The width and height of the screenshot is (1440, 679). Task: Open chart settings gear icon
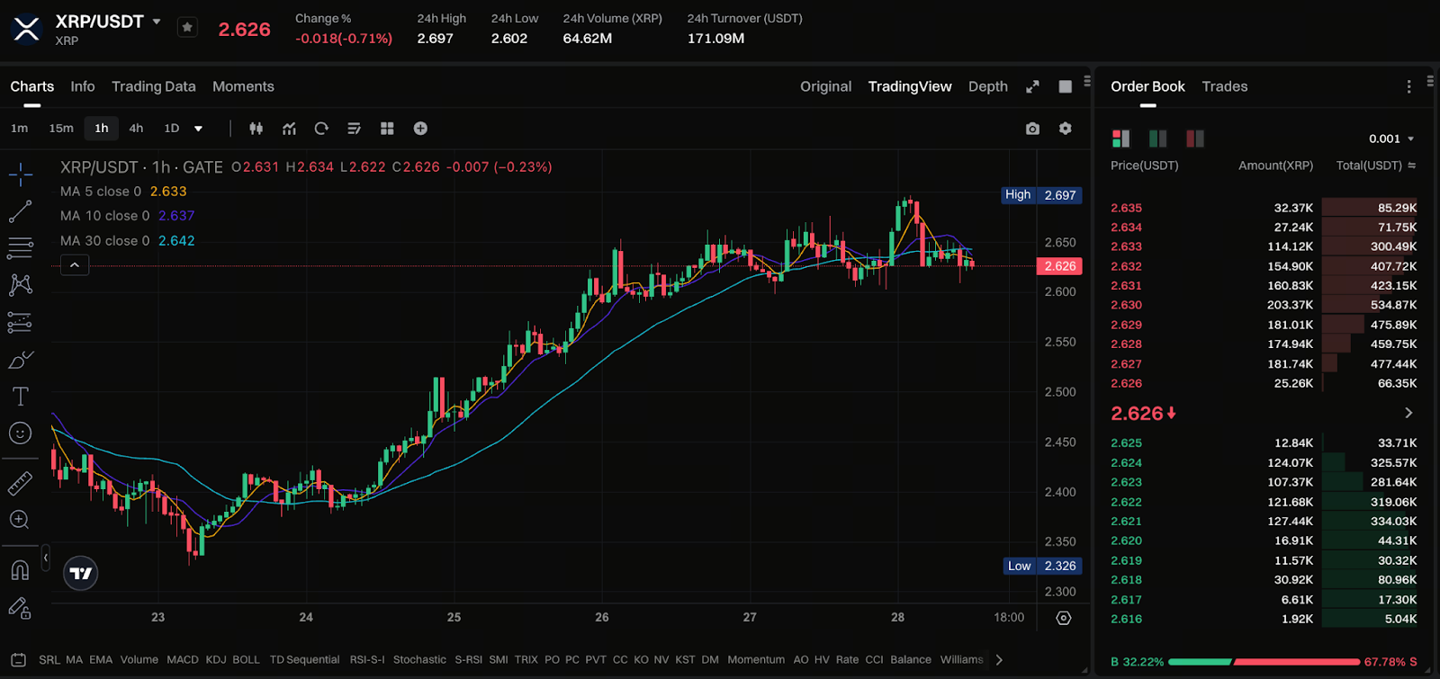(1066, 129)
